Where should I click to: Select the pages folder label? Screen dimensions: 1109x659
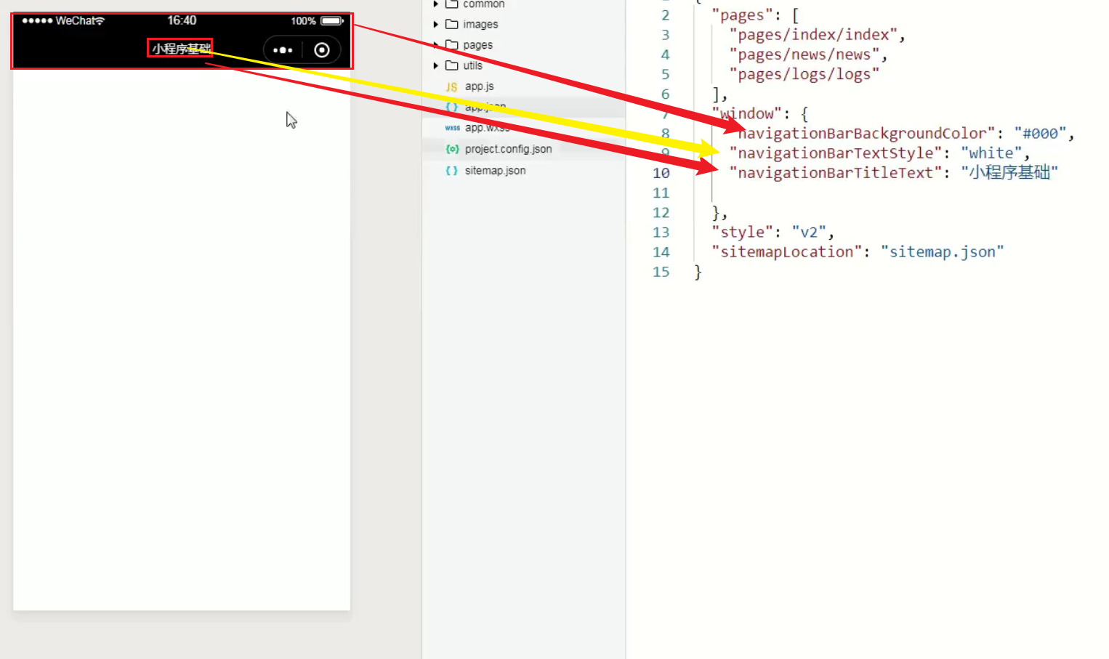(477, 45)
